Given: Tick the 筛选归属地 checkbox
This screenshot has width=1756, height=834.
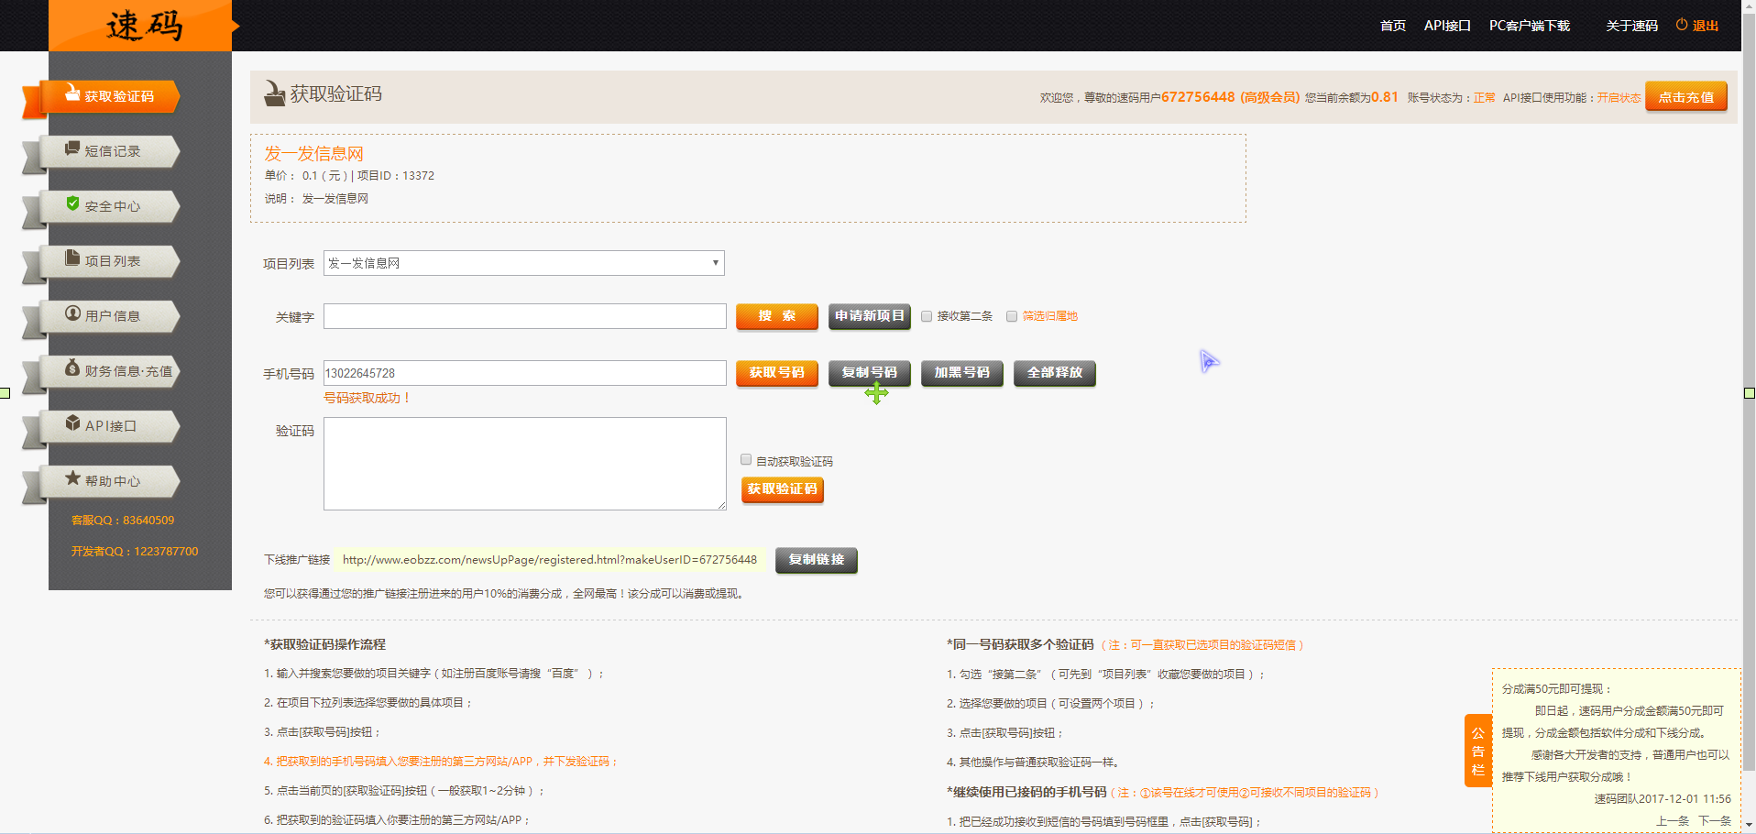Looking at the screenshot, I should tap(1012, 316).
